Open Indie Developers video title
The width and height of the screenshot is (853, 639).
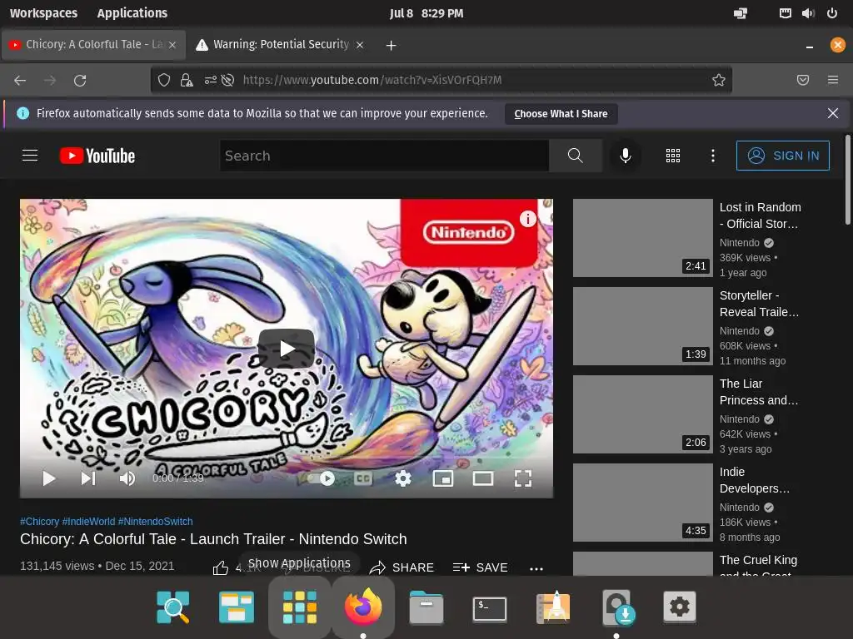(x=755, y=480)
